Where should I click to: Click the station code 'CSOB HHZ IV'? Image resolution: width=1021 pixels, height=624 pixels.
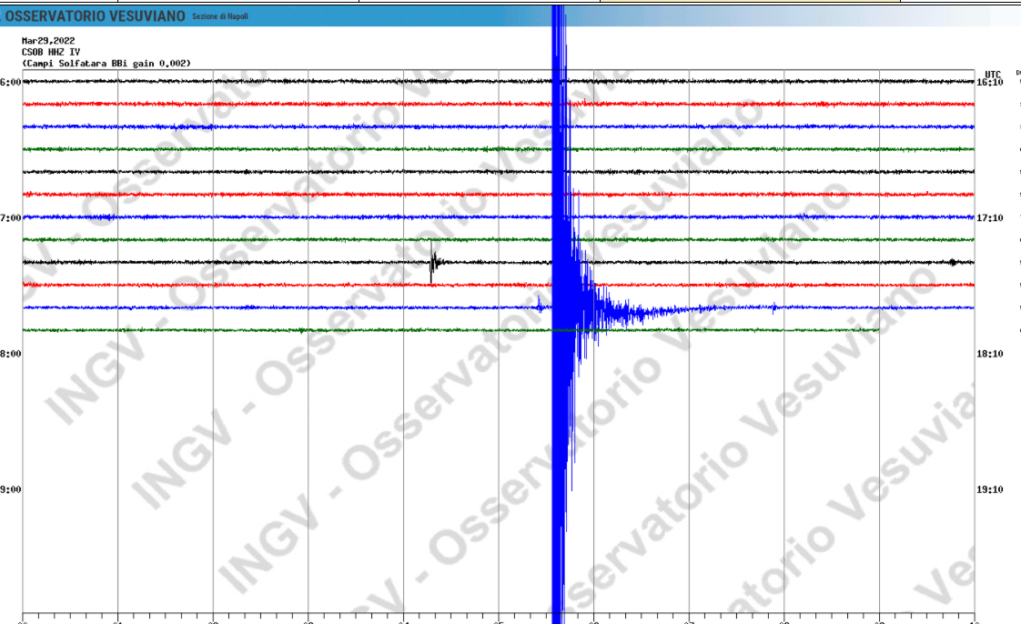click(51, 52)
